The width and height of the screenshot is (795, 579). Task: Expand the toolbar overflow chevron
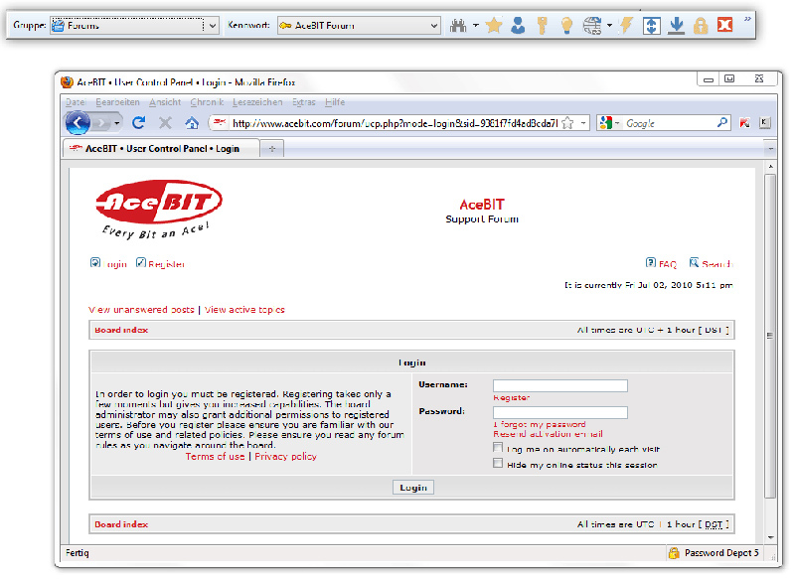(x=747, y=19)
